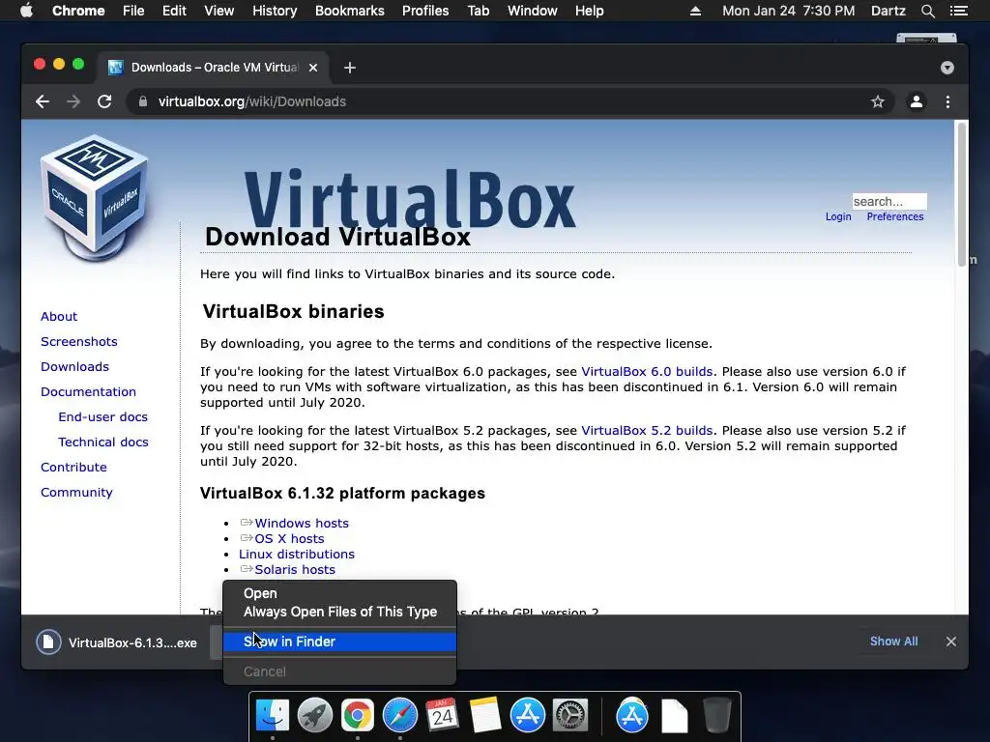Click the Spotlight search icon in menu bar
This screenshot has width=990, height=742.
[x=927, y=11]
